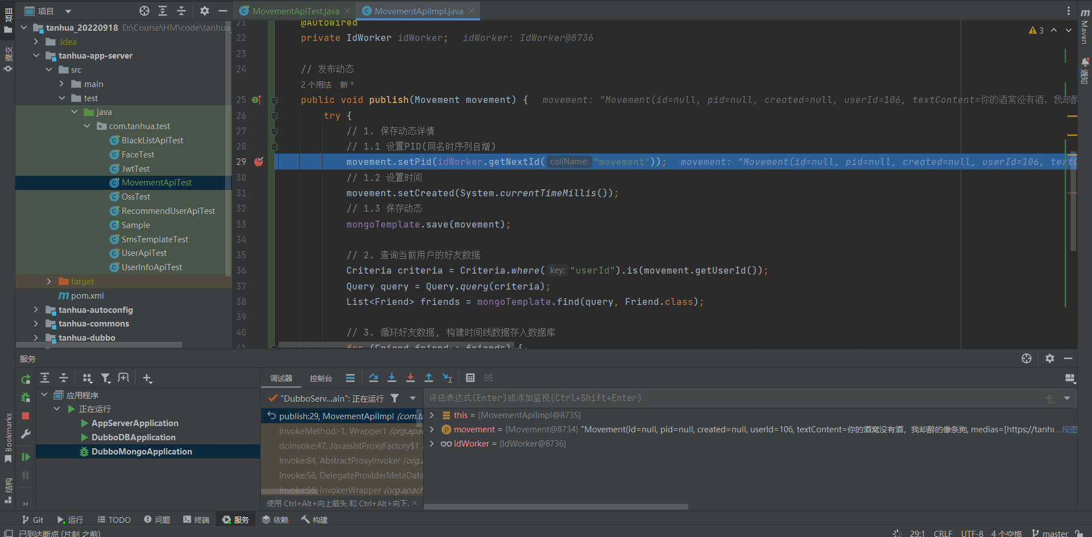
Task: Toggle the show execution point list icon
Action: 350,378
